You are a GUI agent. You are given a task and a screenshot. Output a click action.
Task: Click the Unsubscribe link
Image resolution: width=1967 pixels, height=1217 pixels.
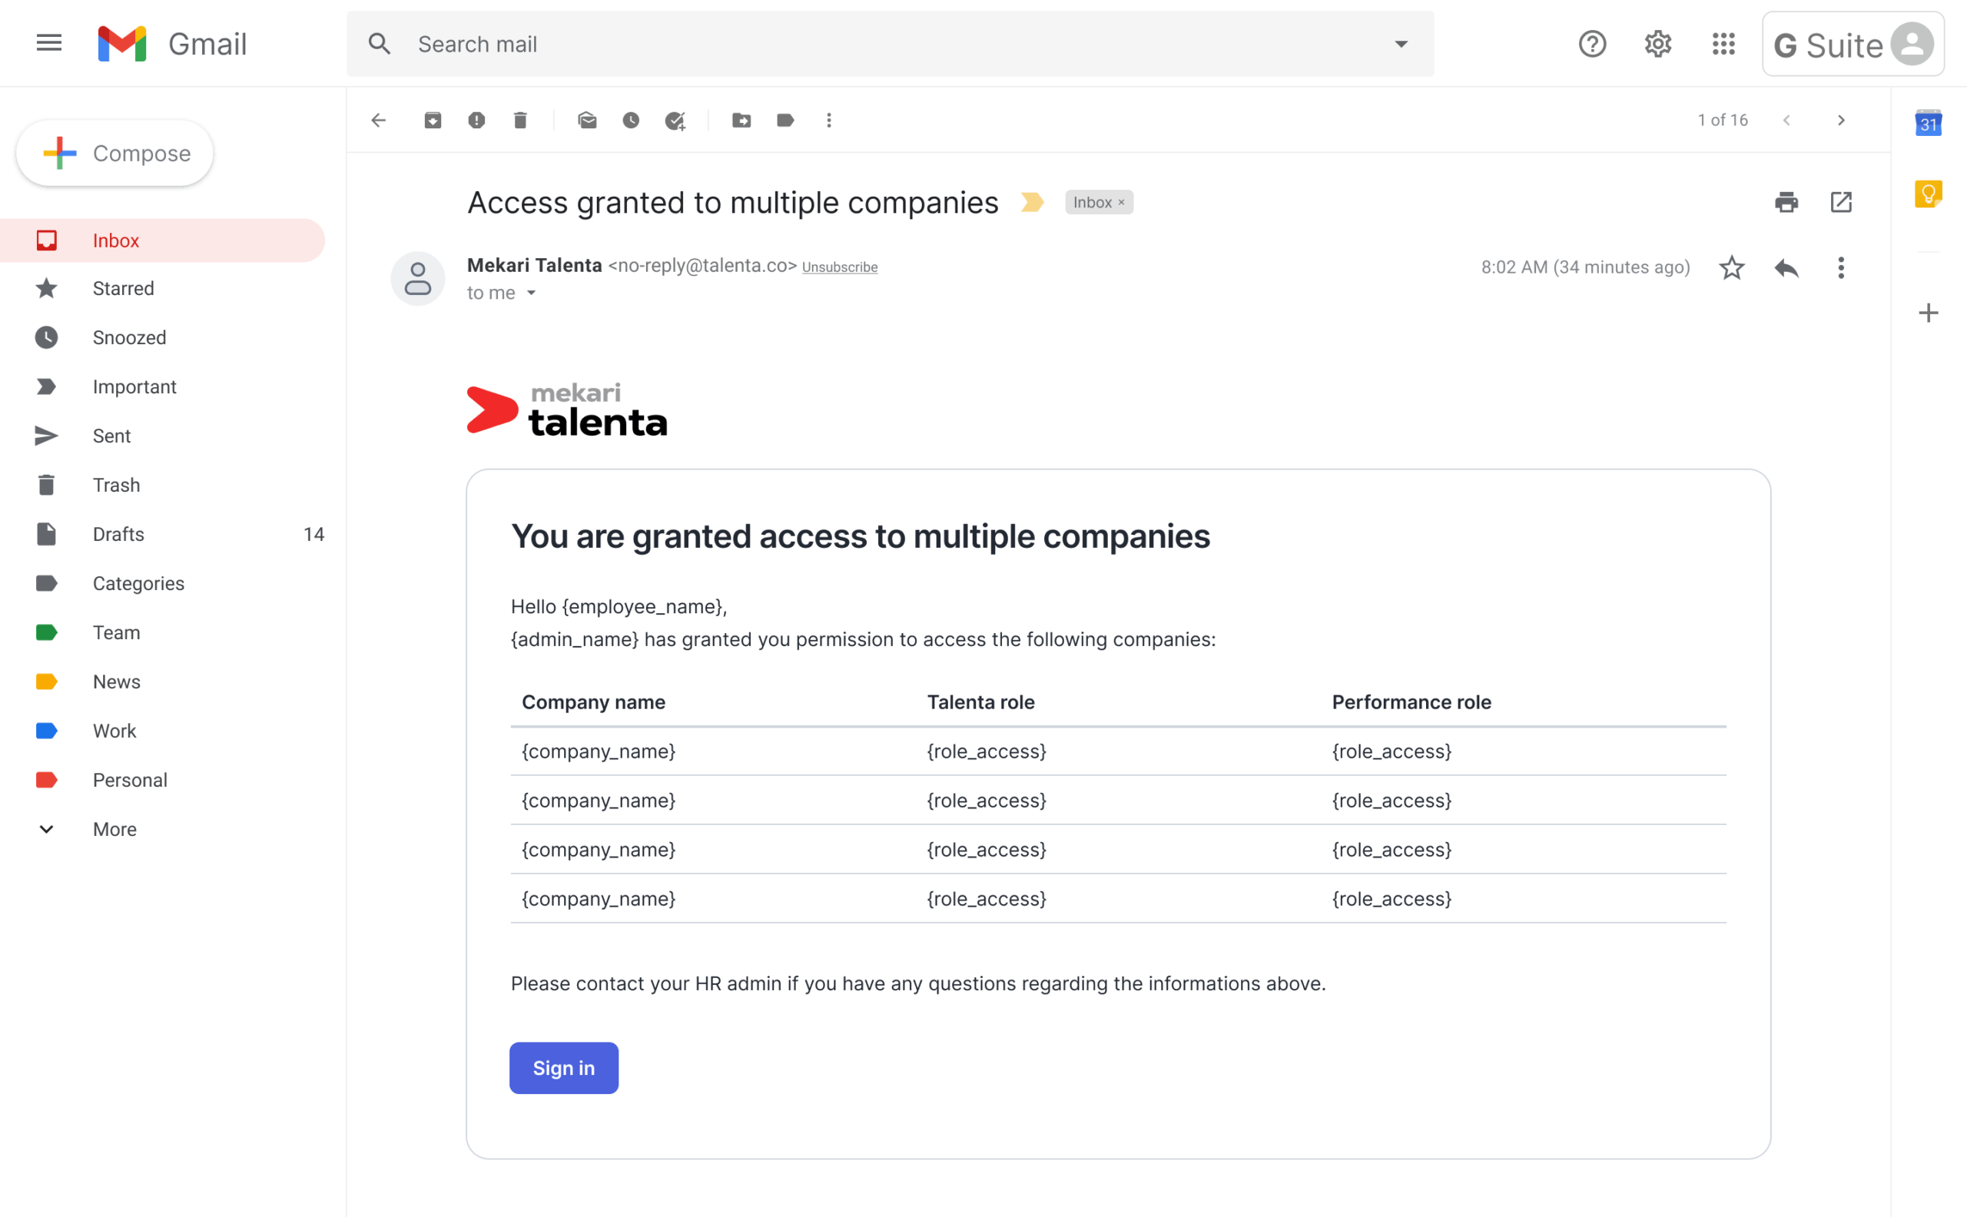[x=840, y=267]
